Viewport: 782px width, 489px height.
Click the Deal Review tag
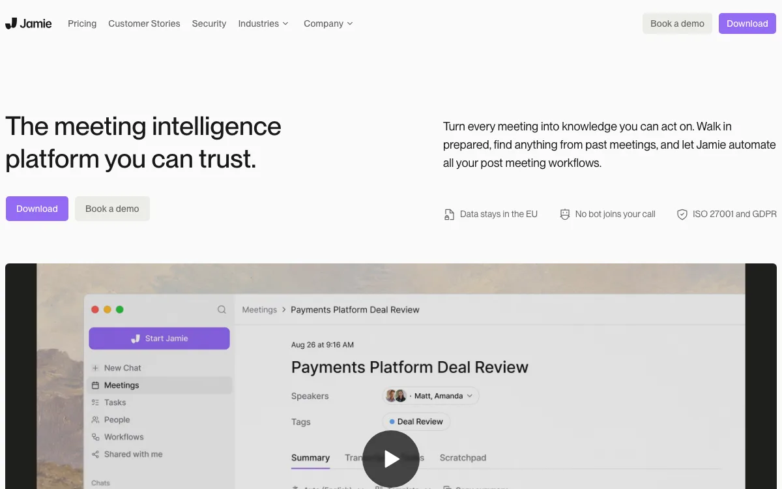[416, 422]
